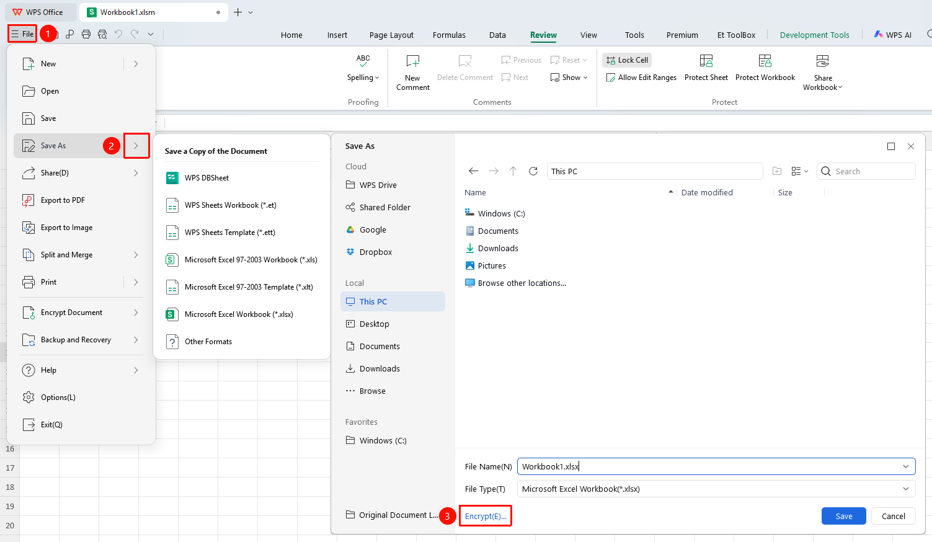Create a new folder in Save As

[x=777, y=171]
